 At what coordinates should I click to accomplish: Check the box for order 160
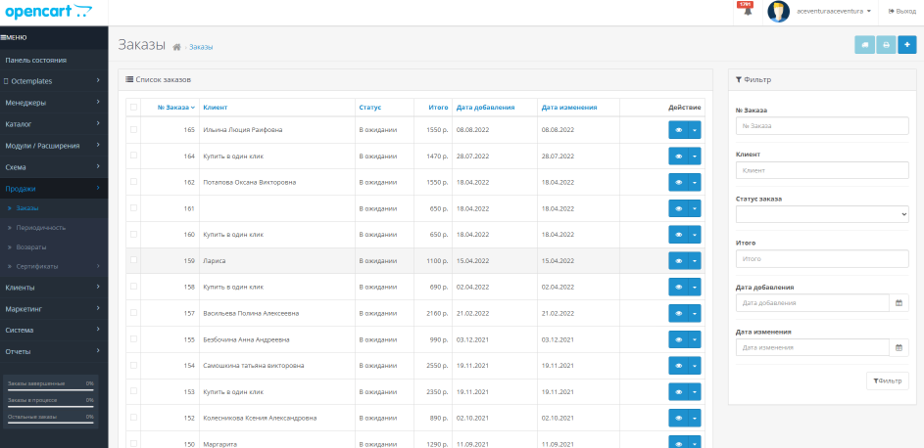coord(134,234)
